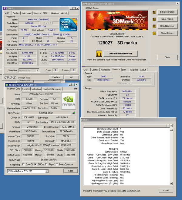Click the Details list scroll down arrow

[171, 184]
